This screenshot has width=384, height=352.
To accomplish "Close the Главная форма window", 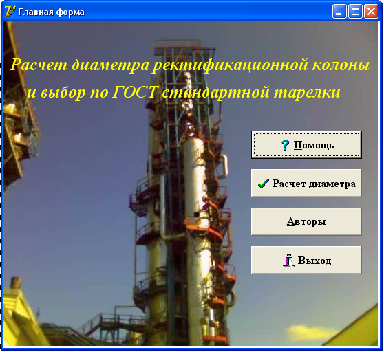I will coord(371,11).
